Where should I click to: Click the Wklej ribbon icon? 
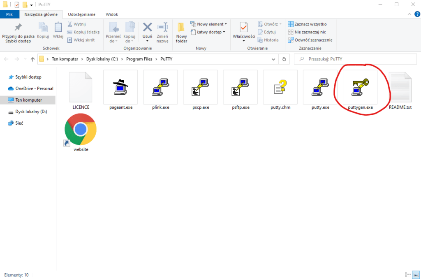coord(58,30)
